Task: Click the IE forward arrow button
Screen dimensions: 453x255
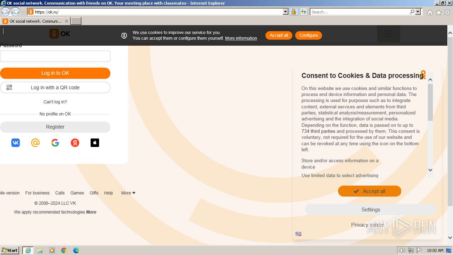Action: tap(15, 12)
